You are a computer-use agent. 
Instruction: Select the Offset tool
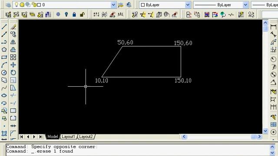tap(13, 50)
